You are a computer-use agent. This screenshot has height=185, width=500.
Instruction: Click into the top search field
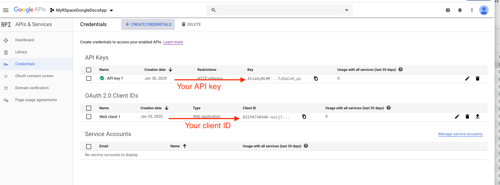pyautogui.click(x=280, y=10)
